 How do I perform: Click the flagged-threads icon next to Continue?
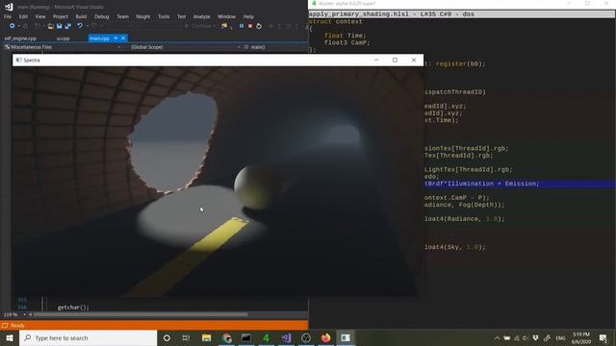click(x=224, y=26)
